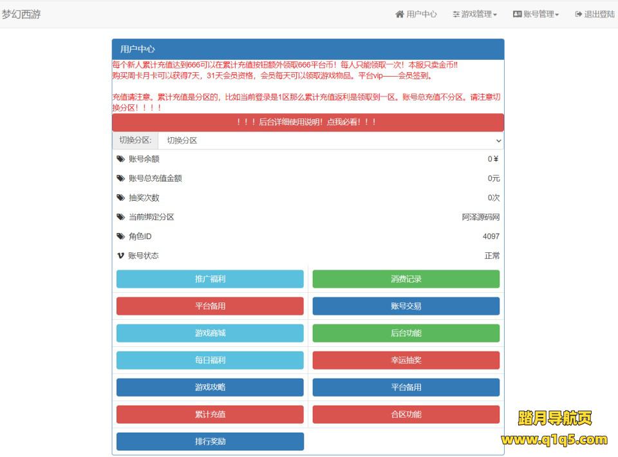This screenshot has height=457, width=618.
Task: Click the sliders icon beside 游戏管理
Action: [456, 14]
